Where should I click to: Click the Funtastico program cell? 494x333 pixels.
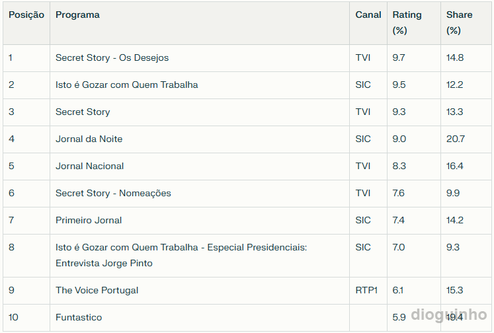coord(79,317)
